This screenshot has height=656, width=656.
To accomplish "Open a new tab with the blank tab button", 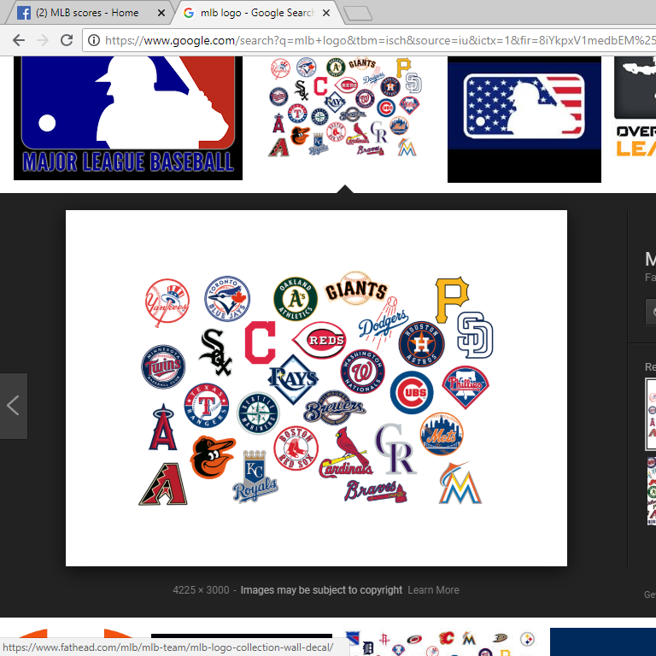I will click(358, 14).
